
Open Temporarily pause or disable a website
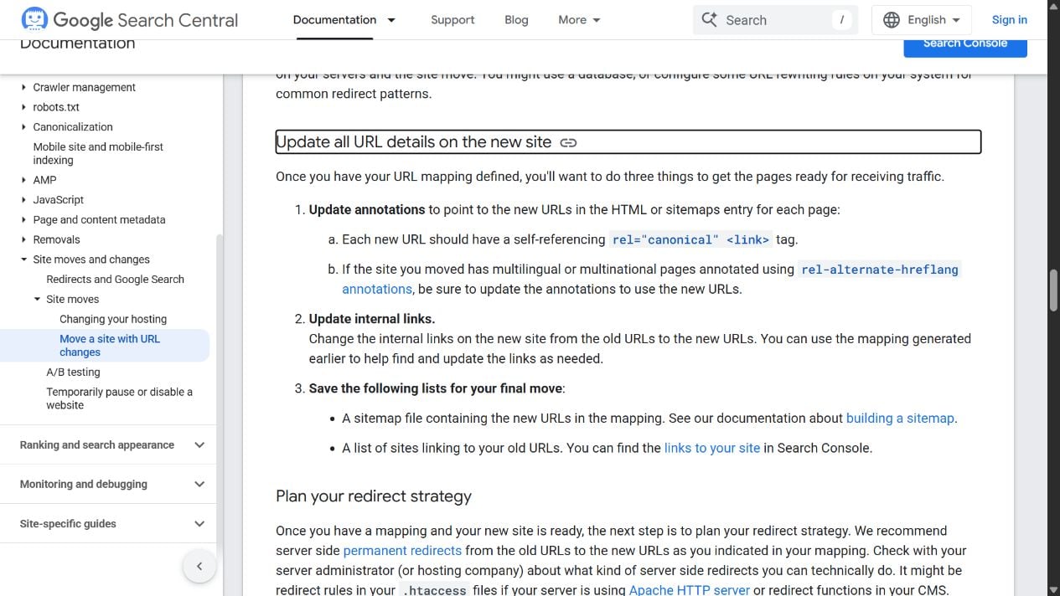(119, 398)
